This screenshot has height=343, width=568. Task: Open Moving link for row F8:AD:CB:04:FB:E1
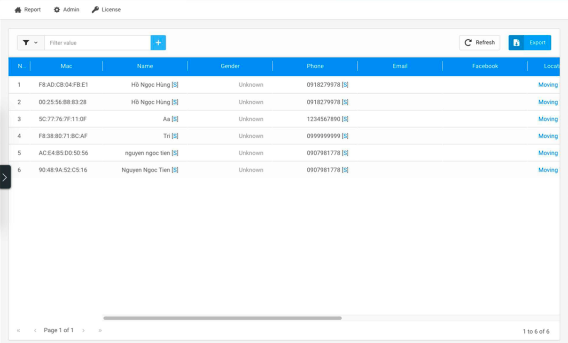(x=548, y=85)
